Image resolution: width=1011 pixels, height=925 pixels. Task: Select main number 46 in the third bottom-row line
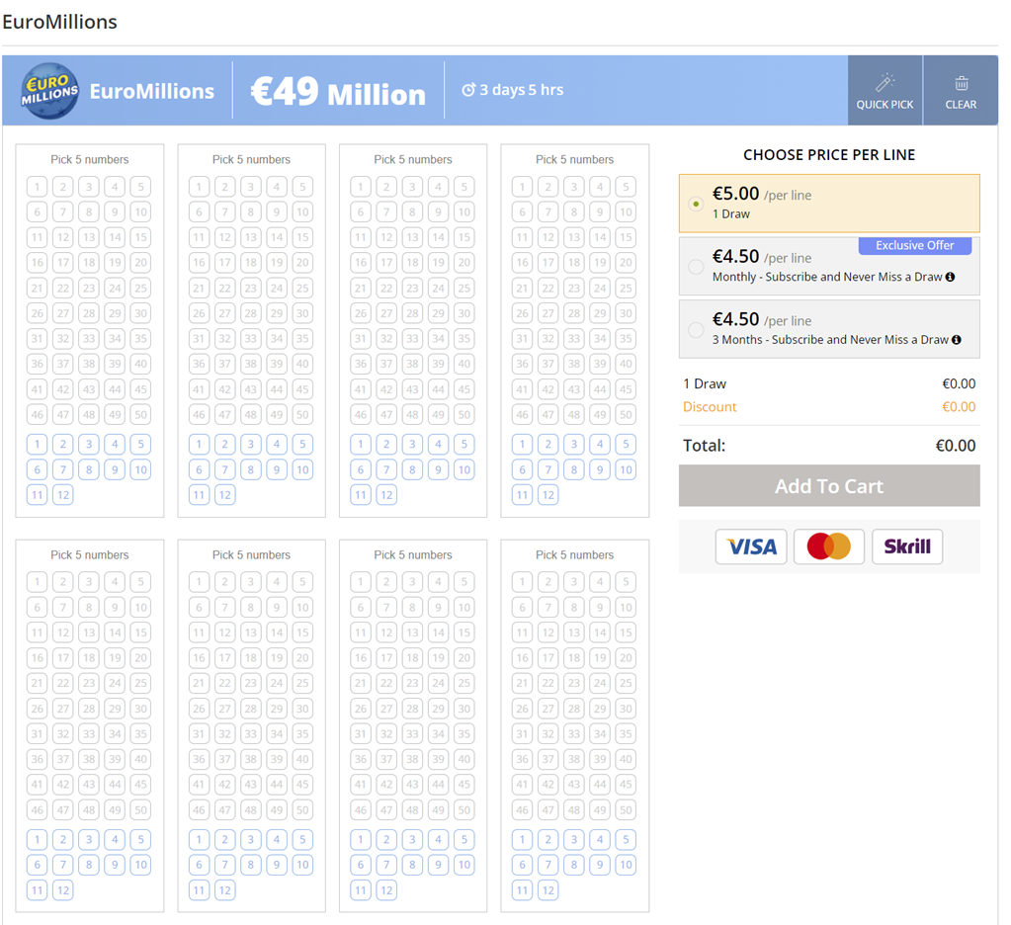point(361,809)
